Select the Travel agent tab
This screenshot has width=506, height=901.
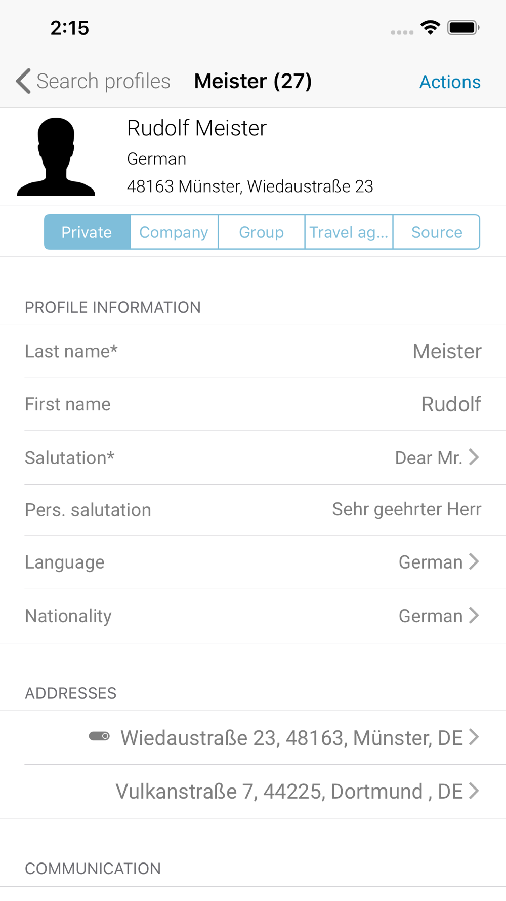pyautogui.click(x=349, y=232)
